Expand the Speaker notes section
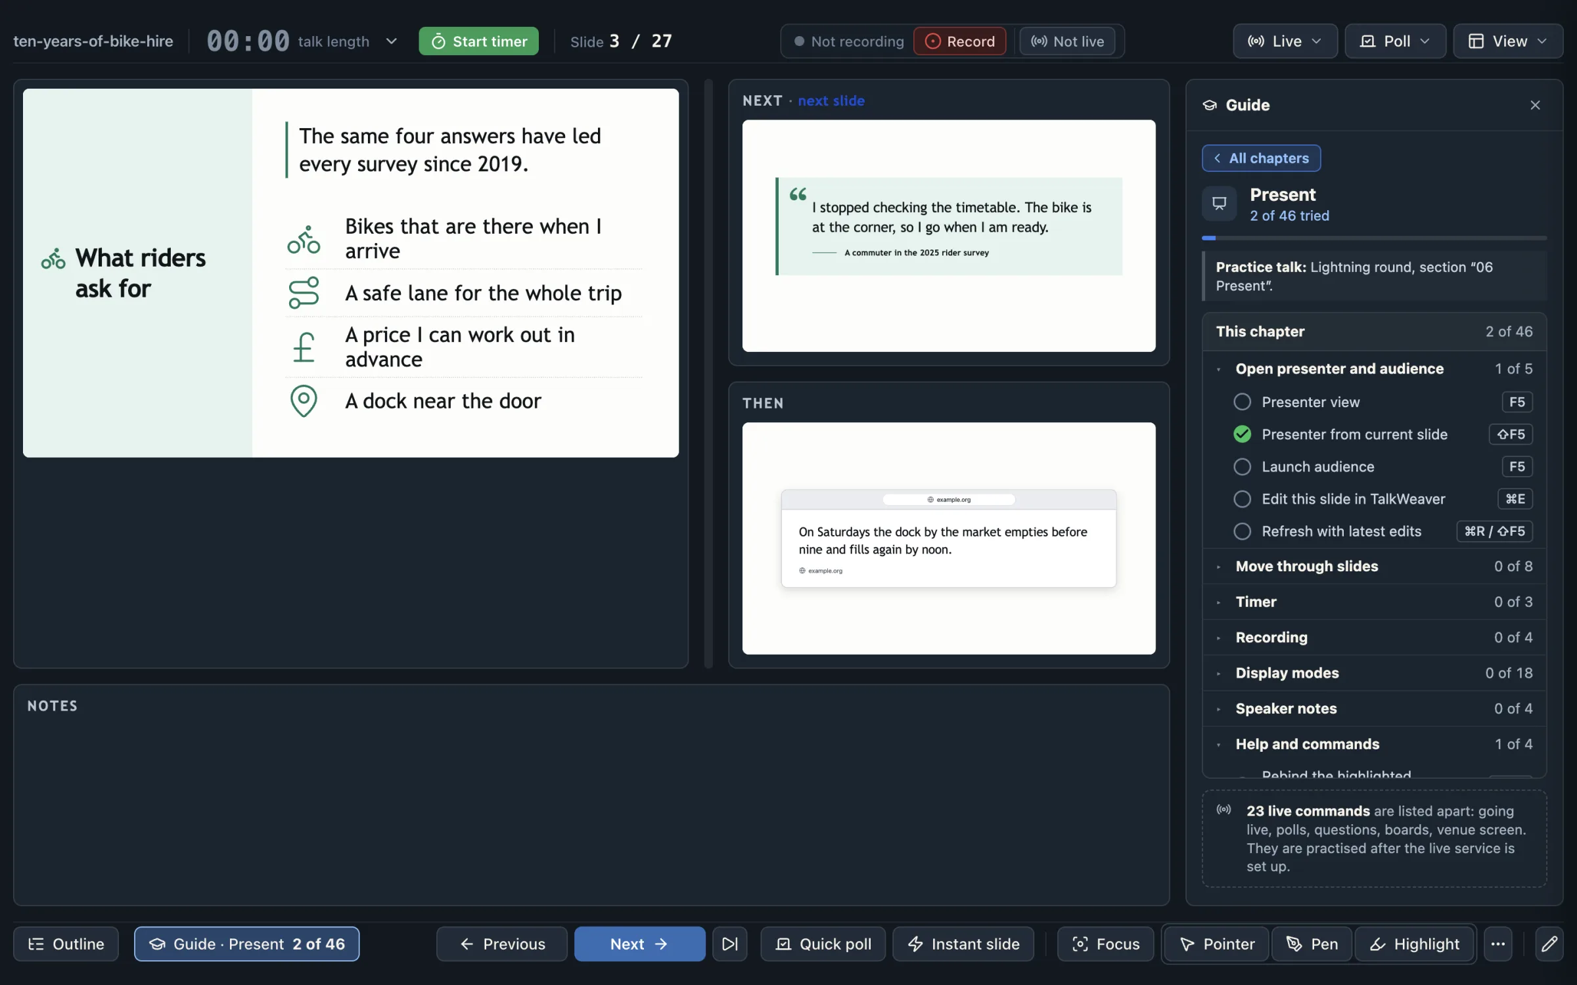 point(1374,708)
